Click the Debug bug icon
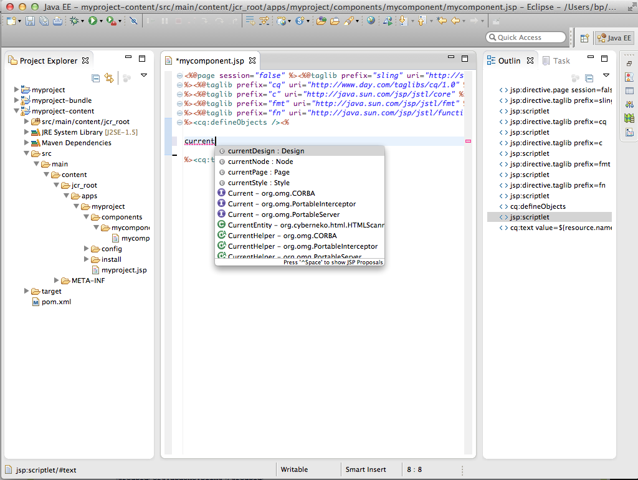Screen dimensions: 638x480 tap(75, 21)
